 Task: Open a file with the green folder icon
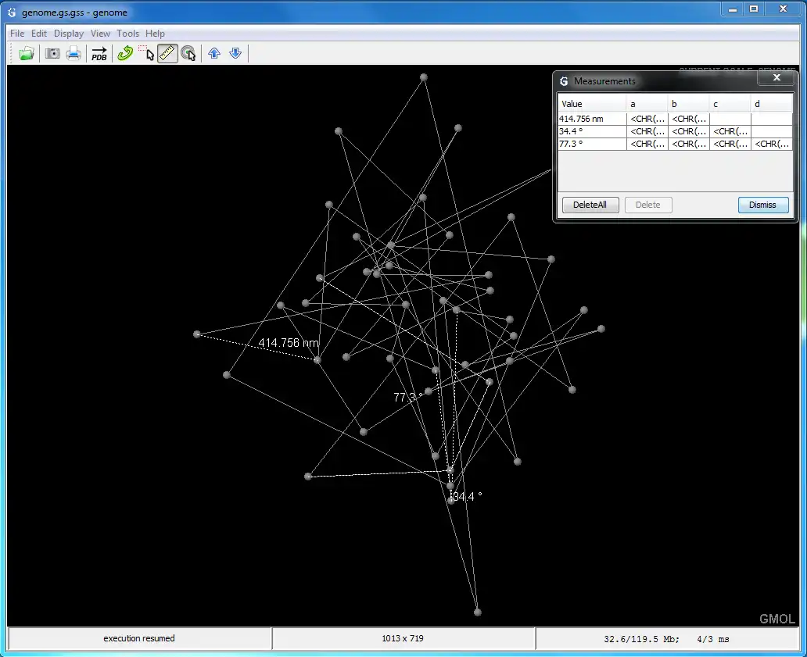point(27,53)
